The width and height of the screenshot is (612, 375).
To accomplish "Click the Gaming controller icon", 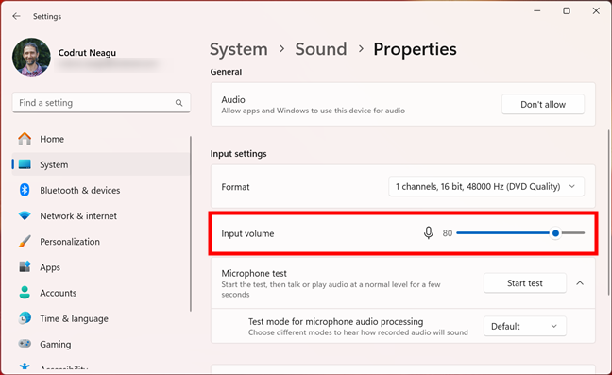I will point(25,344).
